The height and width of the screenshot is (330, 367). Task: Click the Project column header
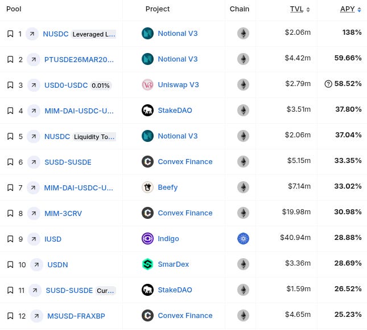pos(158,9)
